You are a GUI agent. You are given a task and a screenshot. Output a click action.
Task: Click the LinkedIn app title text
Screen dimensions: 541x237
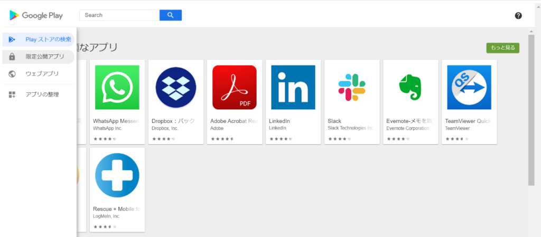279,121
